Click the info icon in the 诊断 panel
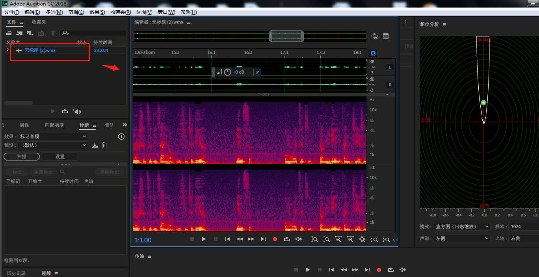The height and width of the screenshot is (277, 539). point(121,137)
